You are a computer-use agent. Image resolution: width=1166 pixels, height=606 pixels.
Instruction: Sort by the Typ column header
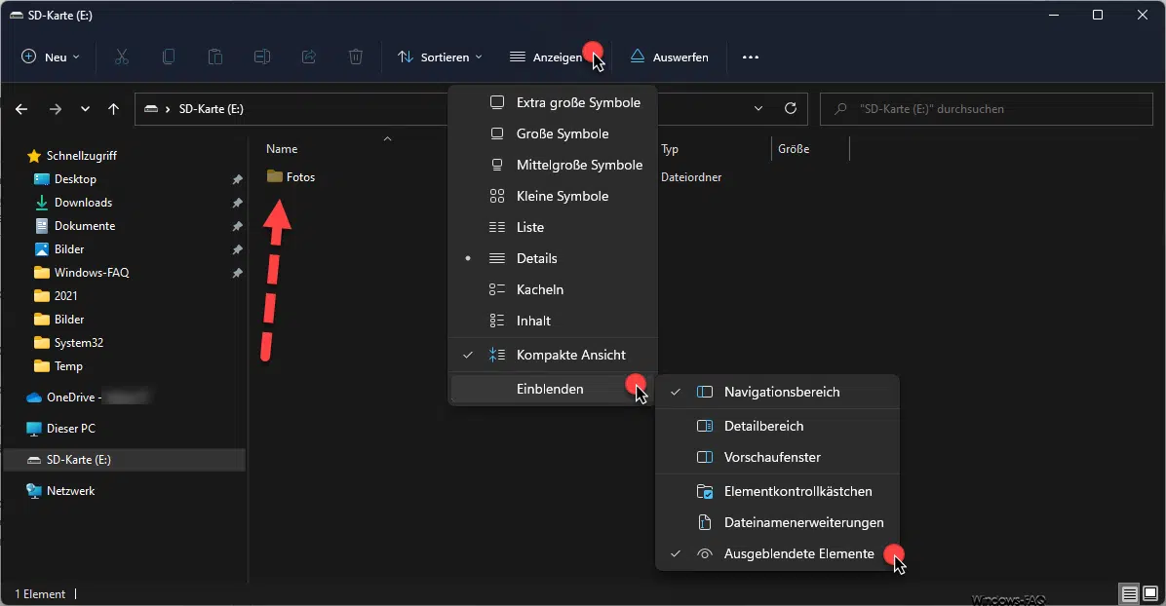point(670,149)
